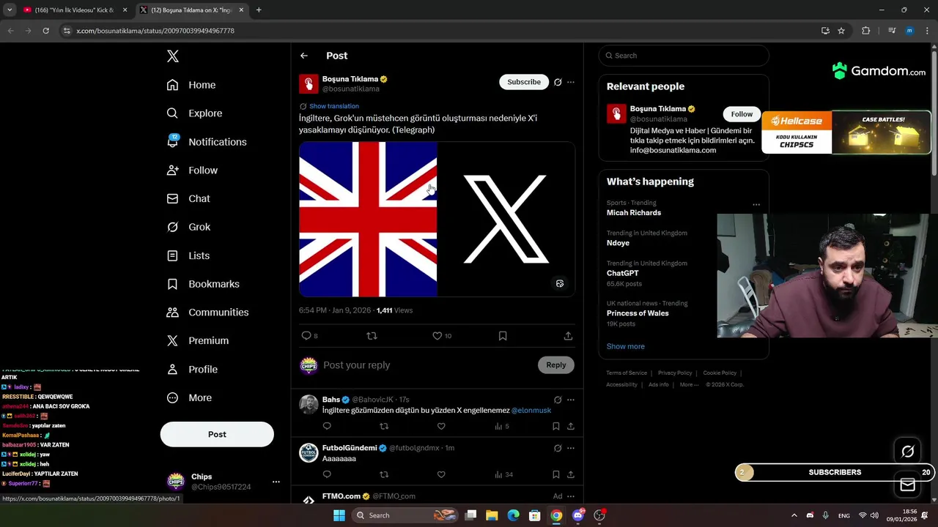
Task: Follow Boşuna Tıklama in Relevant people
Action: tap(742, 114)
